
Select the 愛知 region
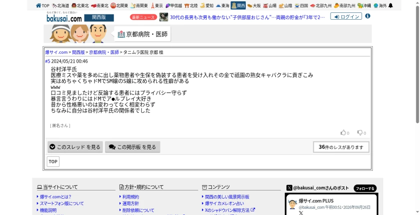point(207,5)
